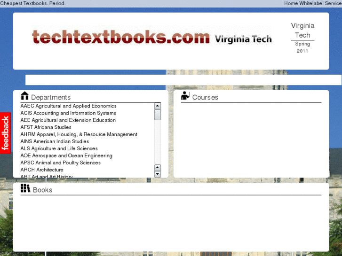342x256 pixels.
Task: Select AOE Aerospace and Ocean Engineering
Action: (x=66, y=155)
